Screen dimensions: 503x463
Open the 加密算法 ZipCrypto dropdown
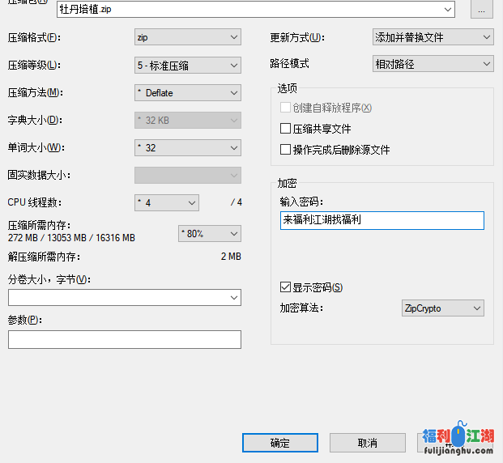click(x=442, y=308)
